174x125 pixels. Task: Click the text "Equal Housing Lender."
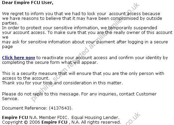tap(95, 118)
